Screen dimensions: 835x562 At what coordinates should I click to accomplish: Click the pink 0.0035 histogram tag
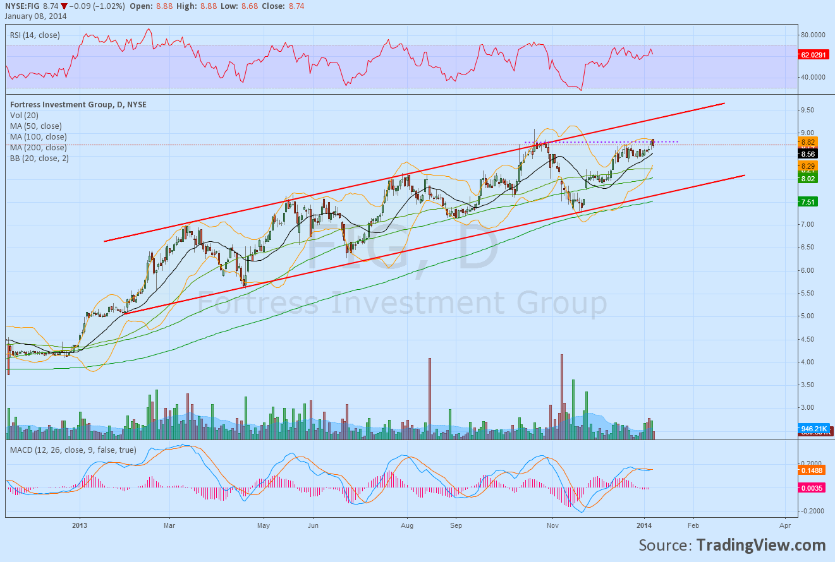[x=812, y=487]
